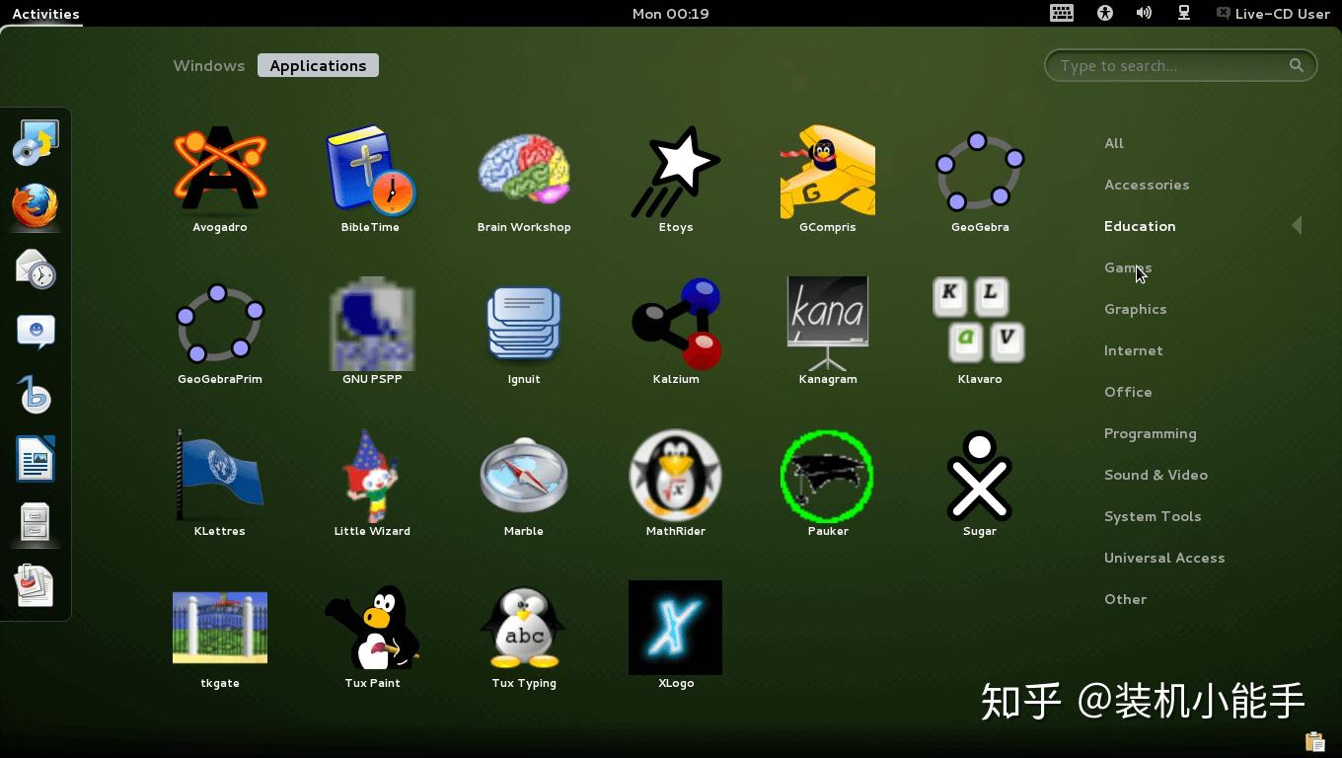
Task: Open the volume control
Action: pyautogui.click(x=1144, y=13)
